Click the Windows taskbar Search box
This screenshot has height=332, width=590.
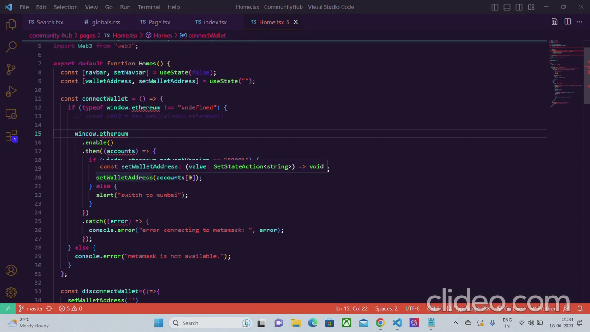[211, 323]
